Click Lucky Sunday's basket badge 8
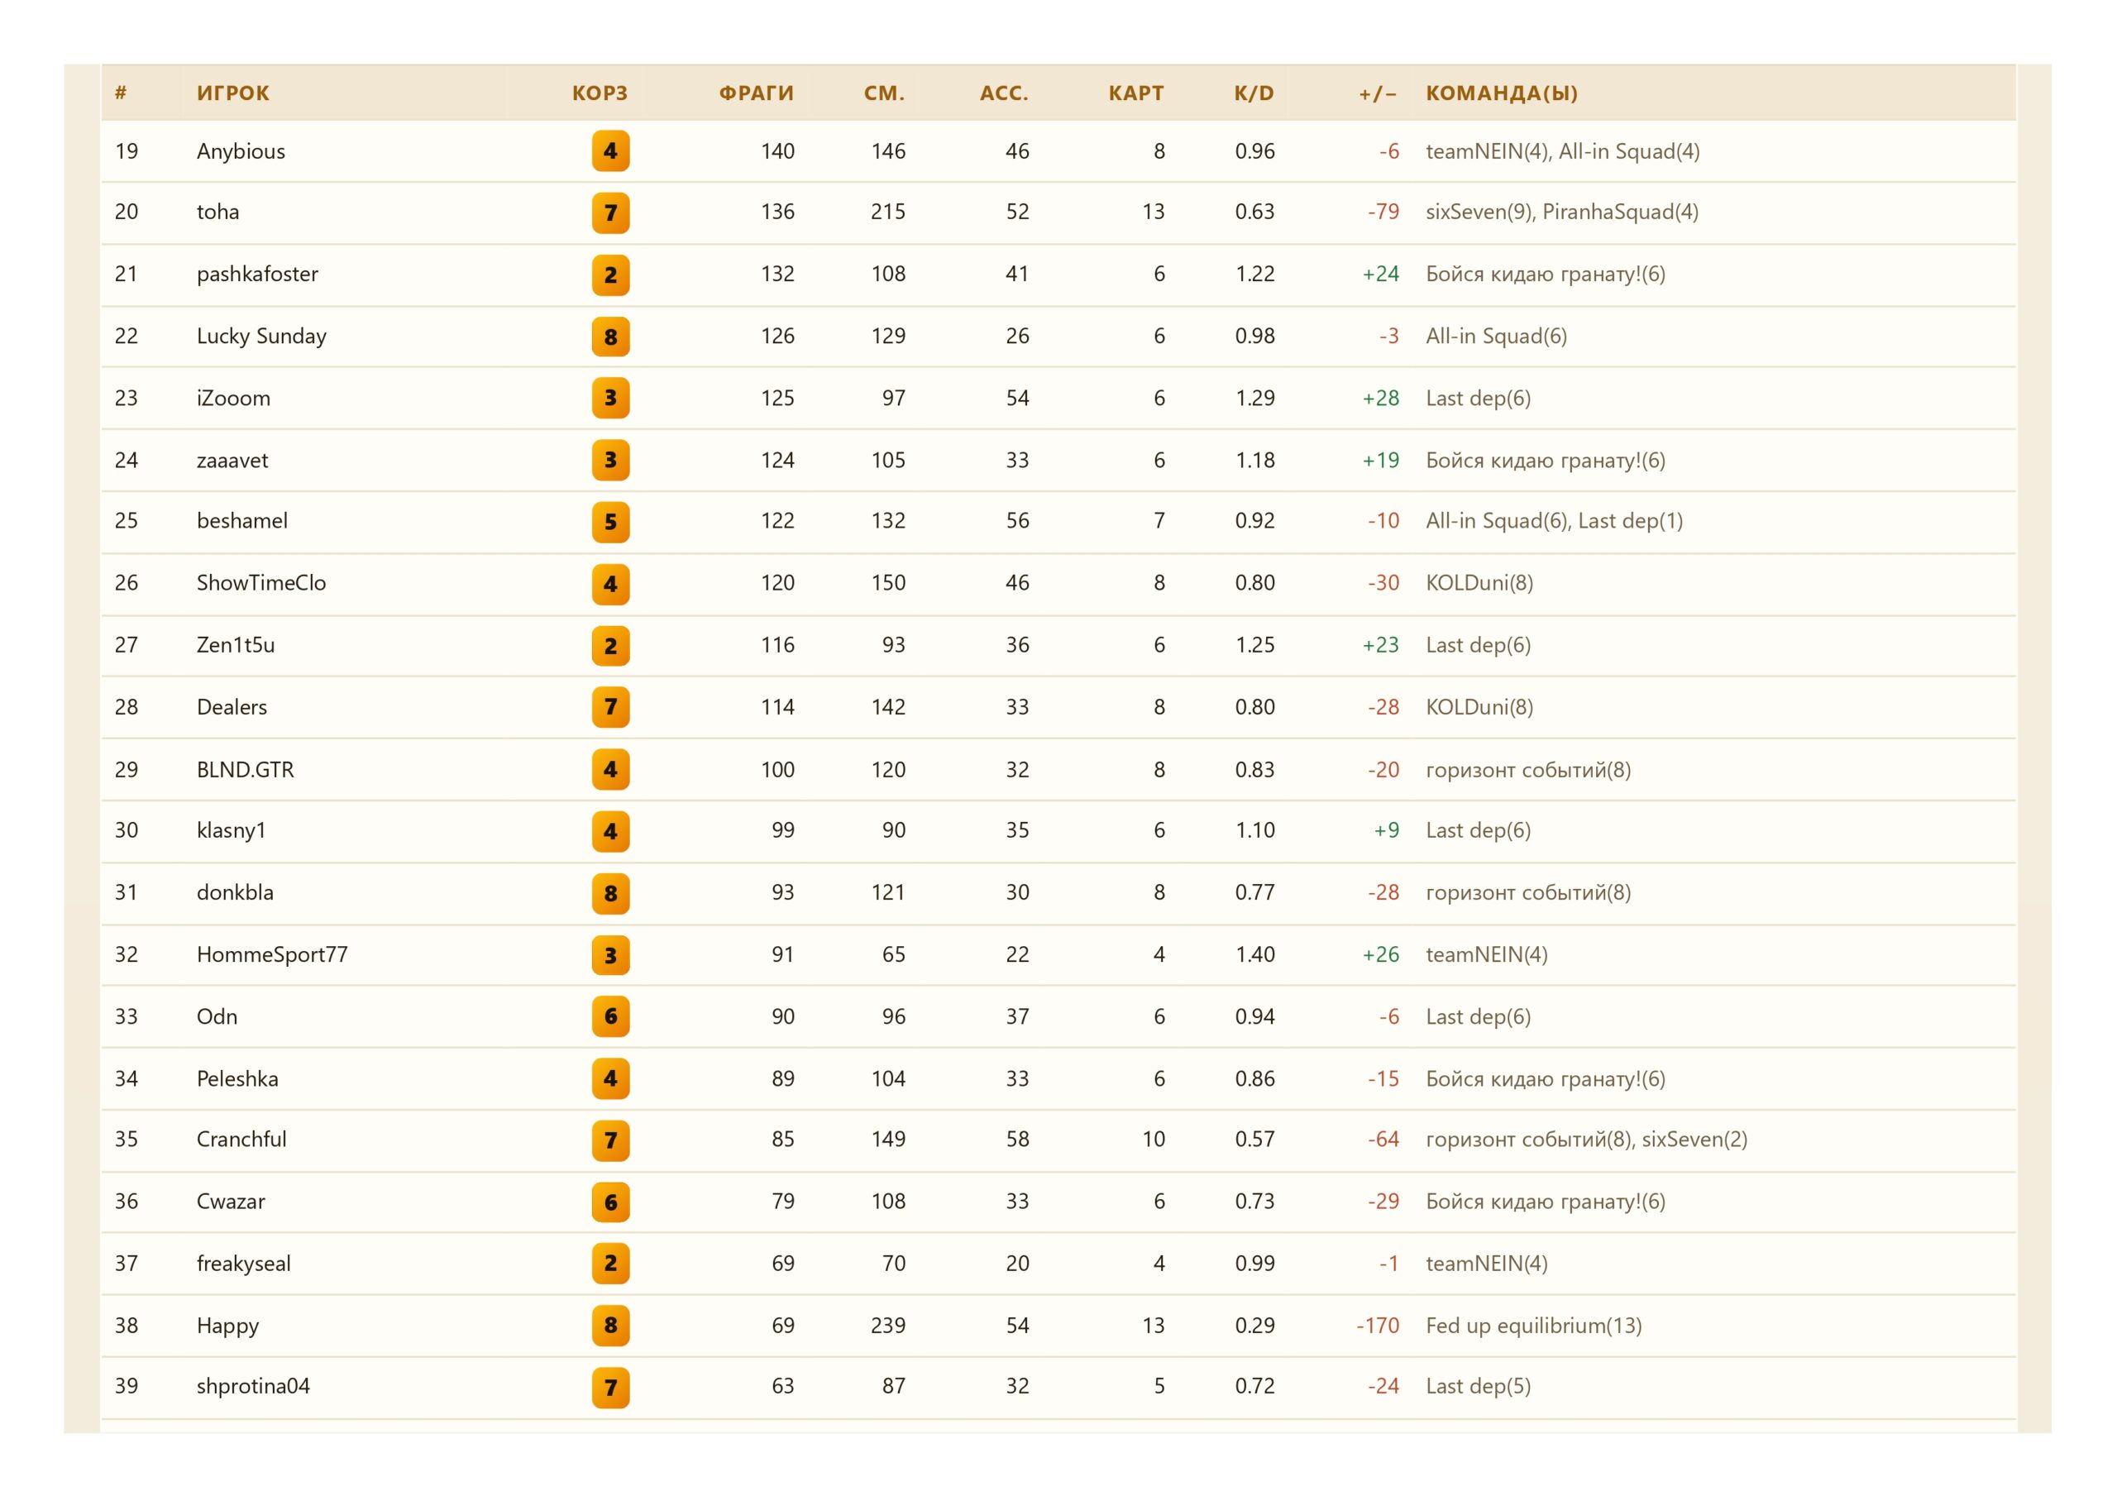2117x1496 pixels. (610, 337)
